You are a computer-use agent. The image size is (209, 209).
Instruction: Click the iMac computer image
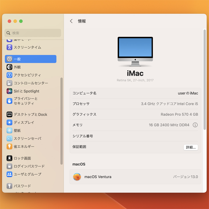pyautogui.click(x=135, y=52)
